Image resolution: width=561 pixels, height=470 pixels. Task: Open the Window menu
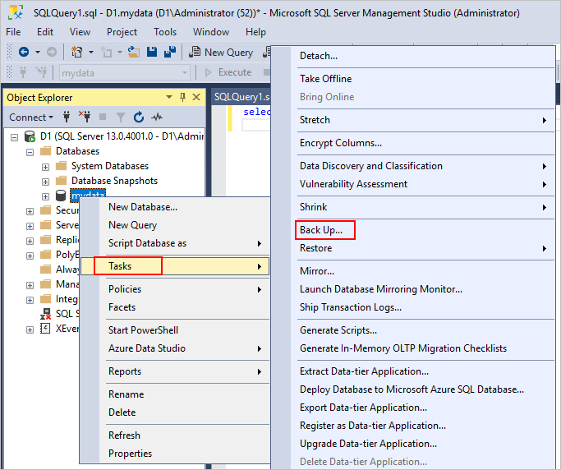211,32
